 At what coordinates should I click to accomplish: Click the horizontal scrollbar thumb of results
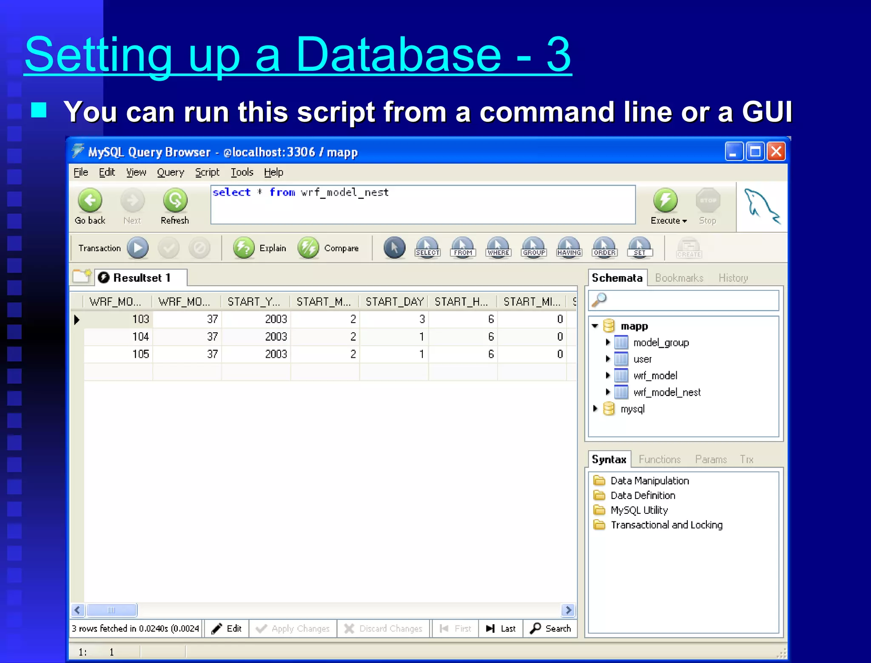point(111,610)
